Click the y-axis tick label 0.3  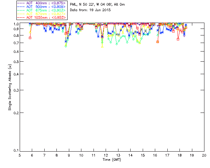[x=16, y=90]
